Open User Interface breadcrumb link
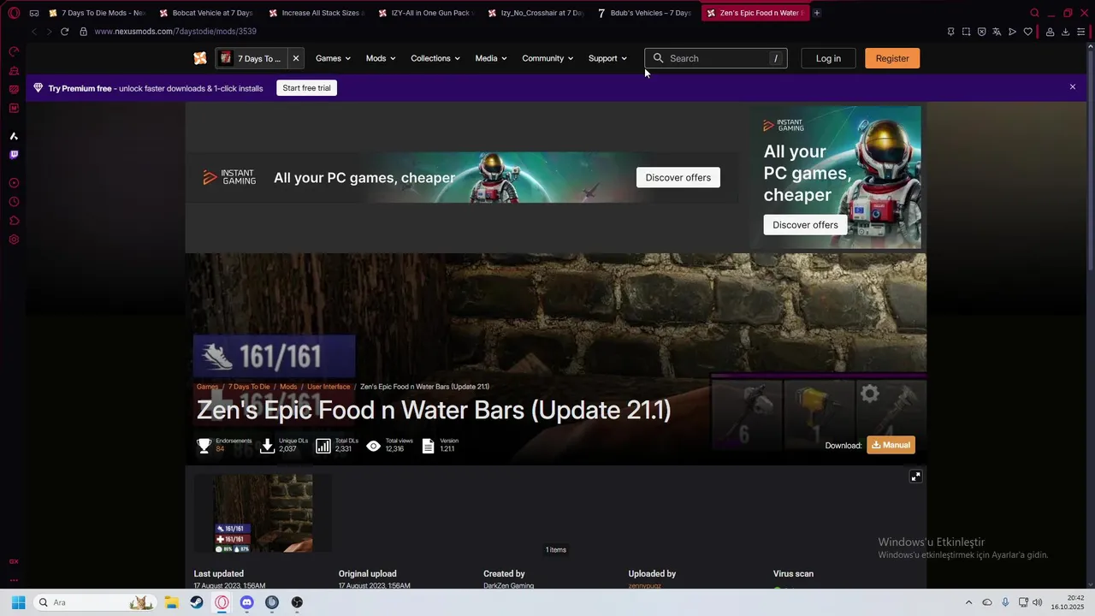Image resolution: width=1095 pixels, height=616 pixels. [x=328, y=387]
